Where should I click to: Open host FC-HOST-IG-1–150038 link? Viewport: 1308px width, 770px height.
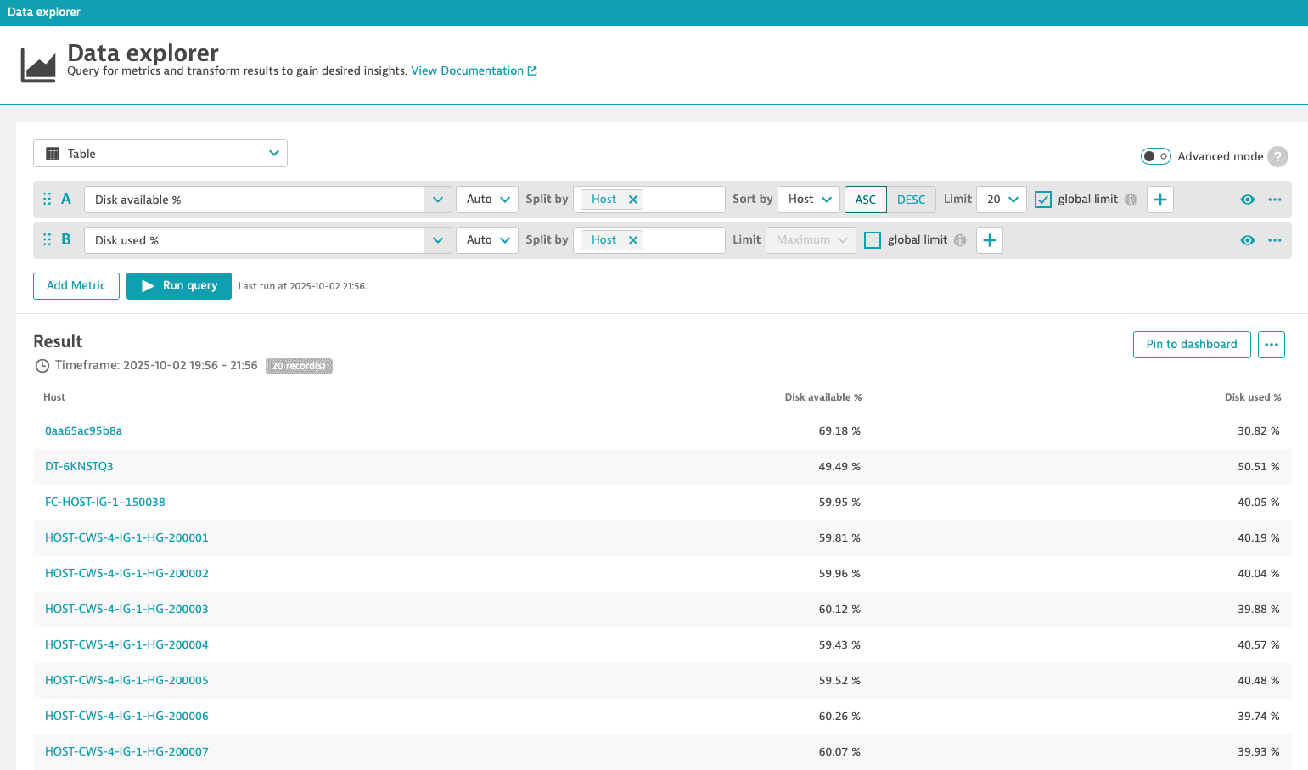105,503
